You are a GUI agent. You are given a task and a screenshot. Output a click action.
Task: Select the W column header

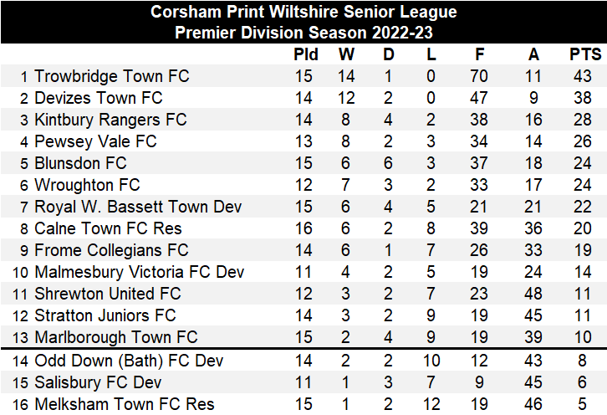click(x=346, y=55)
